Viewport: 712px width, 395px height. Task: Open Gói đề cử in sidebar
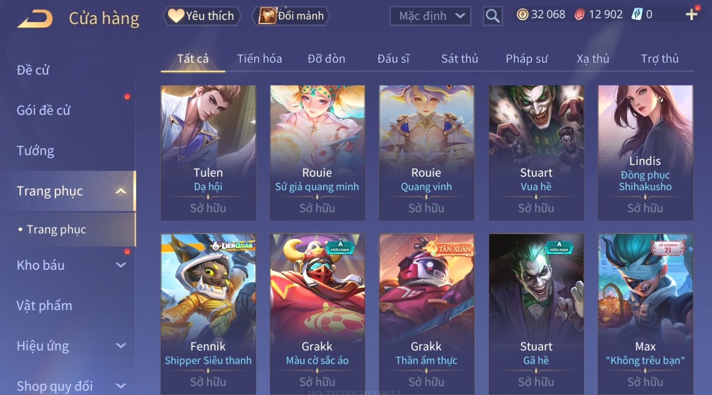[44, 111]
